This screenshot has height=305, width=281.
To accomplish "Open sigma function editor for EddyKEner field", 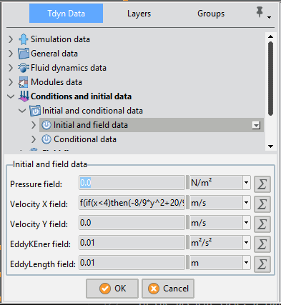I will pyautogui.click(x=262, y=244).
